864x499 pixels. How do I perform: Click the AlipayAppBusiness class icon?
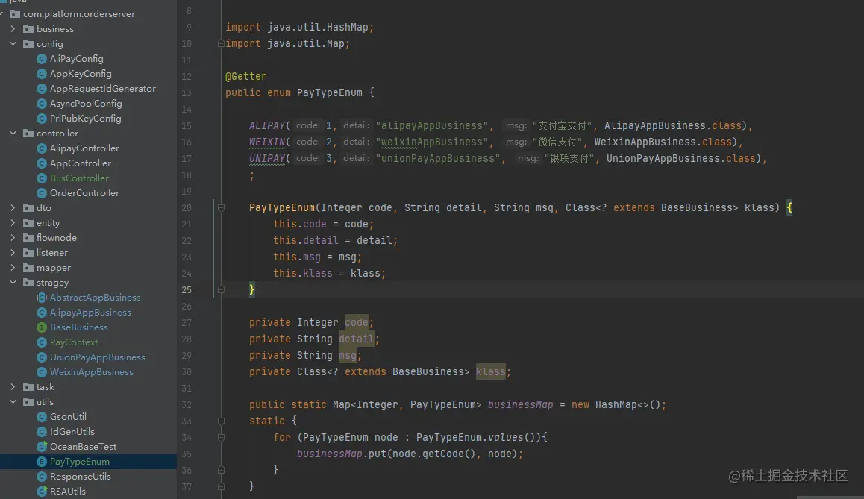[41, 313]
